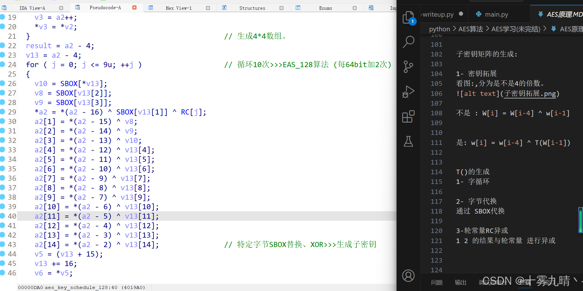This screenshot has width=583, height=291.
Task: Open the Testing flask panel
Action: [409, 141]
